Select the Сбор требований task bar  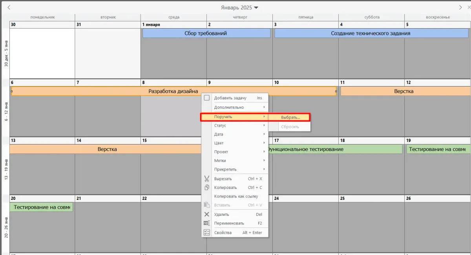206,34
